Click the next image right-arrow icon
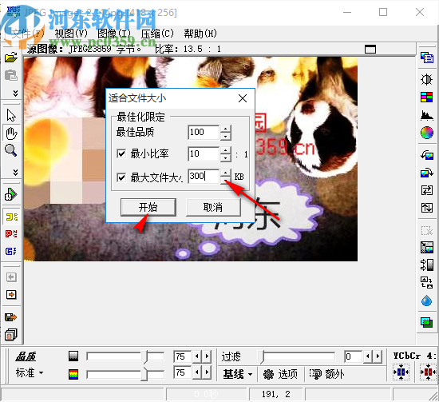The height and width of the screenshot is (402, 439). [11, 295]
